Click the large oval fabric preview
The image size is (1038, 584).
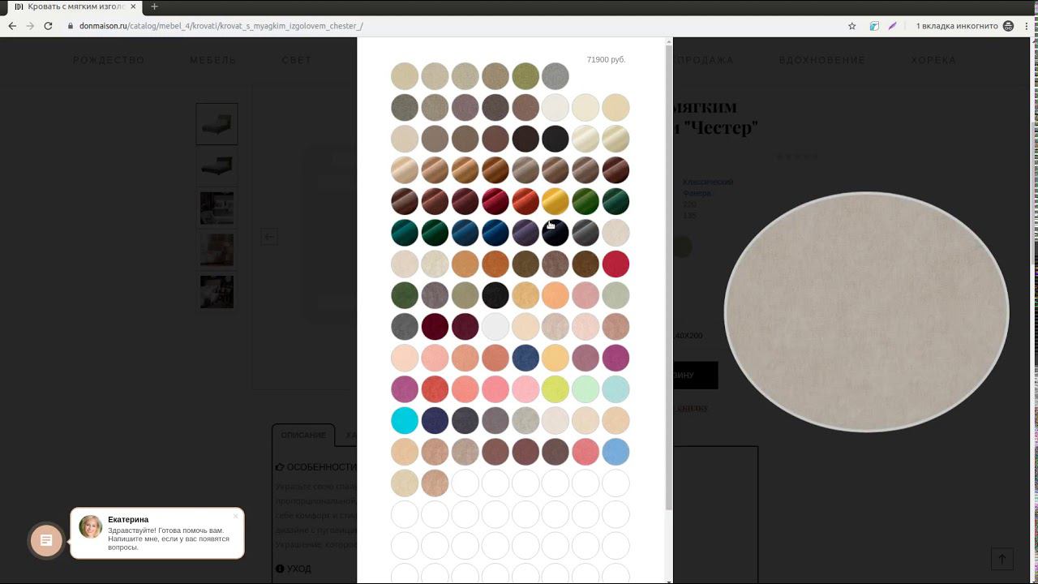866,312
